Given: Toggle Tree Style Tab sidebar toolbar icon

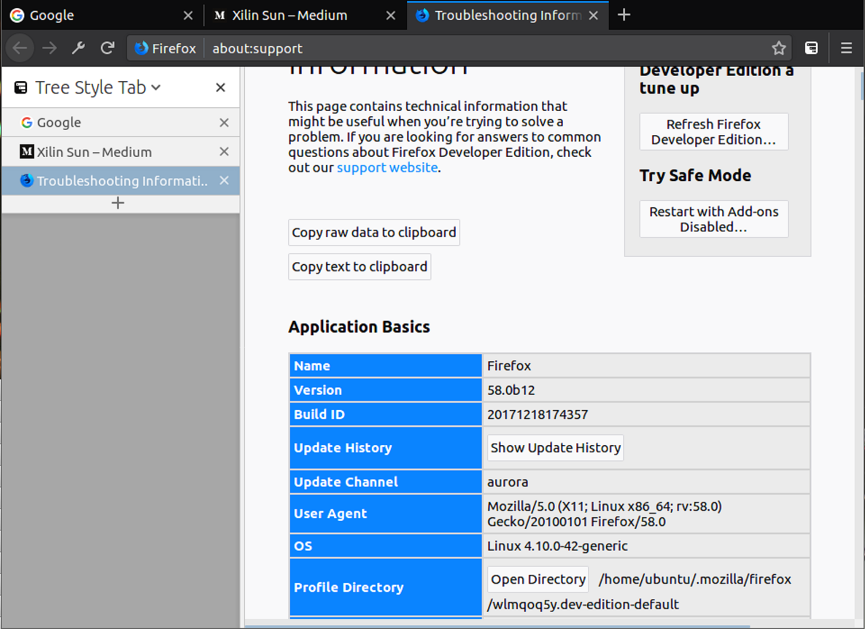Looking at the screenshot, I should 811,48.
